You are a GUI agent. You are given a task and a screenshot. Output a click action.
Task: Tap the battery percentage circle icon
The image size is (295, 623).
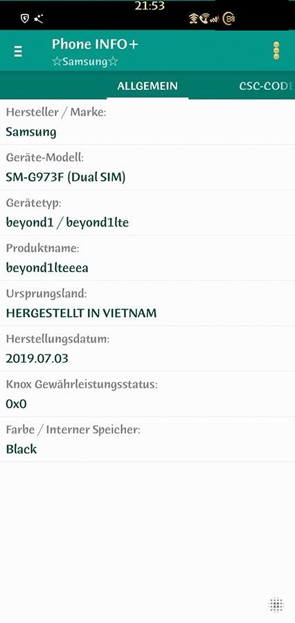tap(229, 18)
